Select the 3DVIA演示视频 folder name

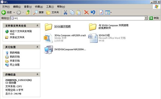63,27
